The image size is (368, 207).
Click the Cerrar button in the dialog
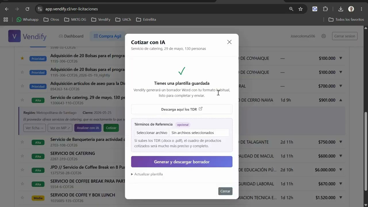pyautogui.click(x=225, y=191)
